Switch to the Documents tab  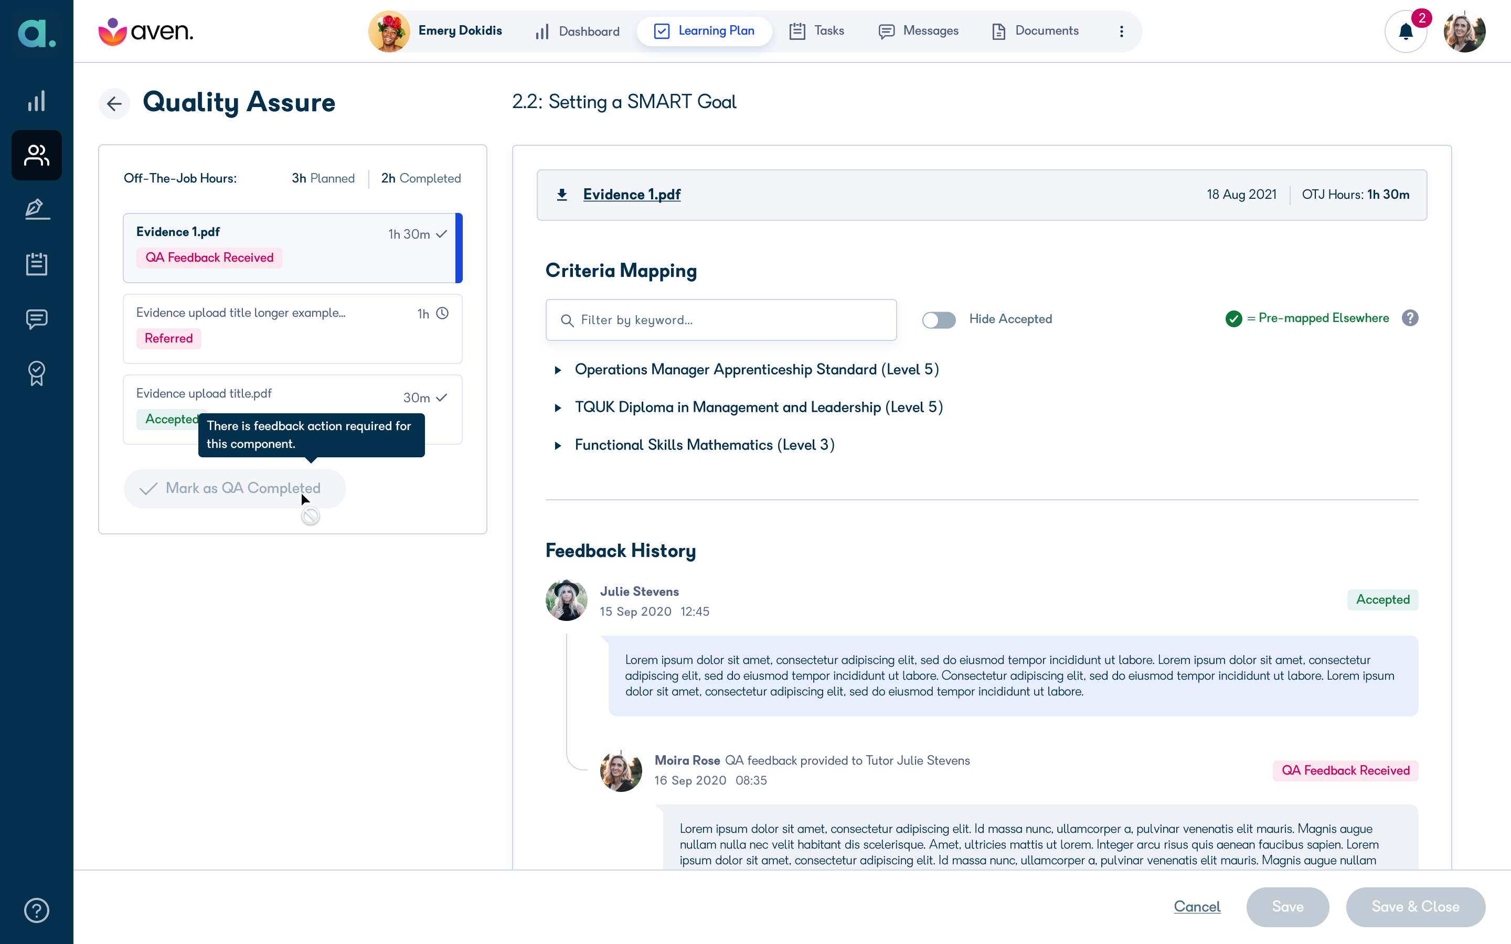pos(1035,31)
